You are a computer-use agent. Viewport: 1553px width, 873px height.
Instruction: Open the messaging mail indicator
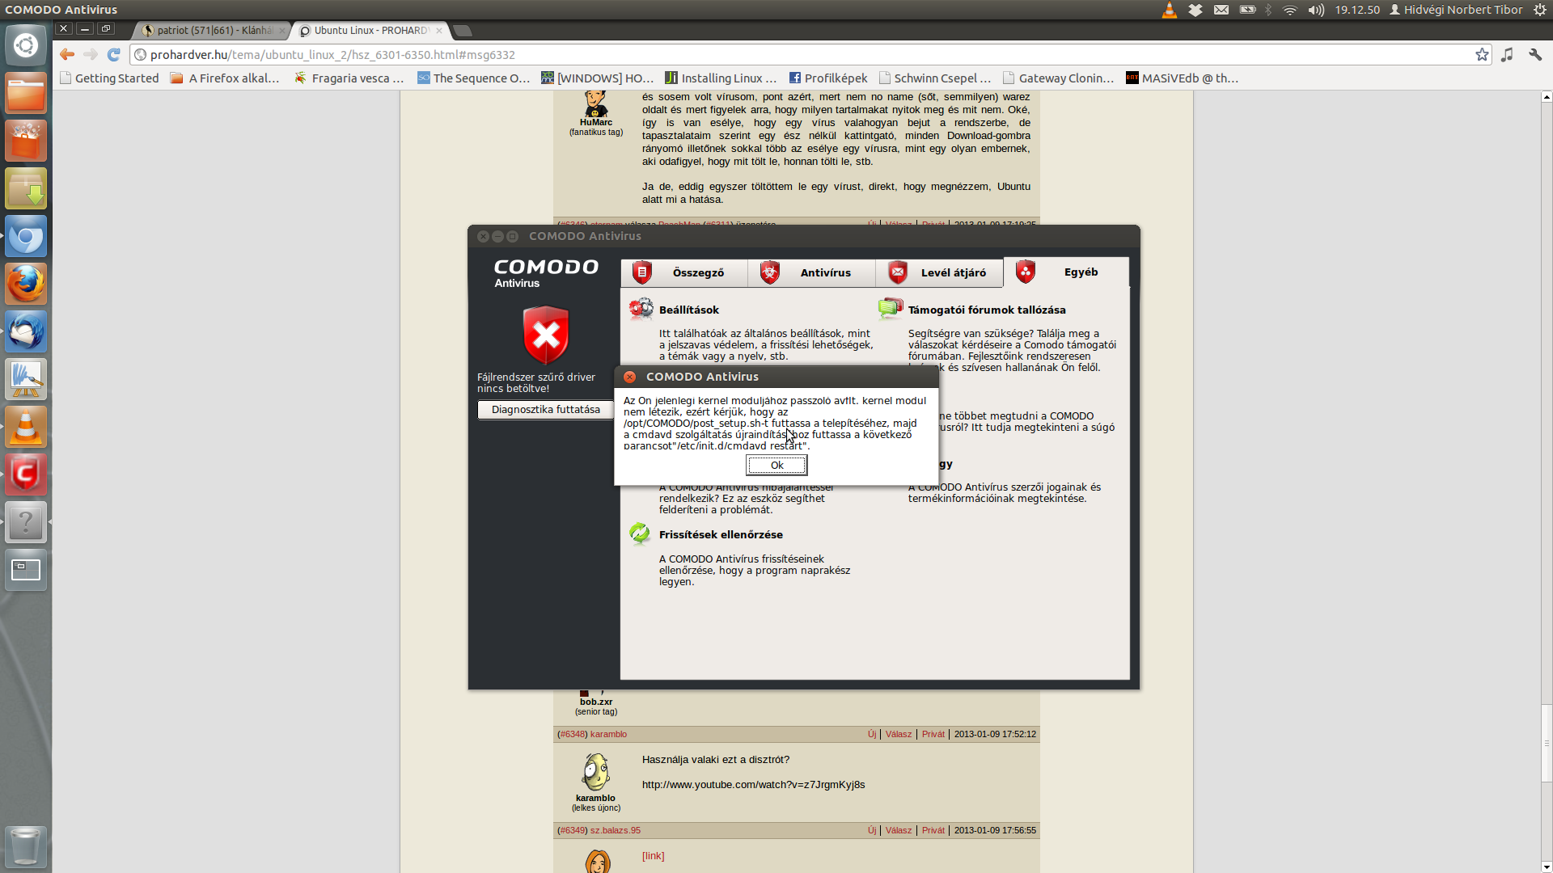click(1221, 10)
